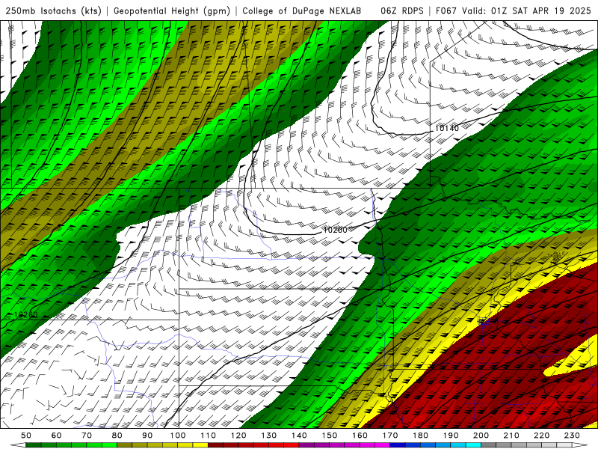Click the 10260 height contour label
Image resolution: width=598 pixels, height=449 pixels.
pos(25,315)
